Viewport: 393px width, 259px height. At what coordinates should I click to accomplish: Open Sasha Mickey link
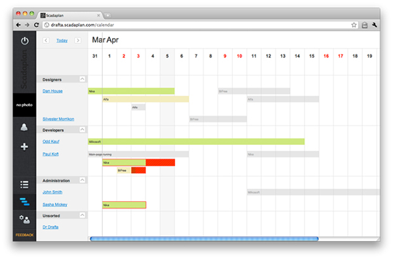pyautogui.click(x=55, y=205)
